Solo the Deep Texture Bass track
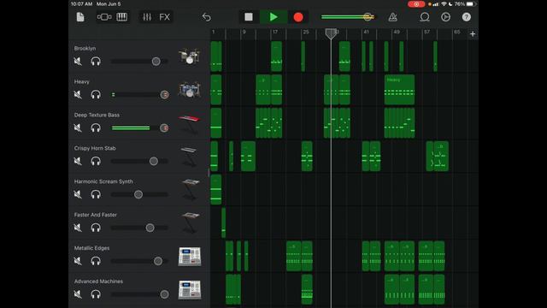Image resolution: width=547 pixels, height=308 pixels. 96,127
